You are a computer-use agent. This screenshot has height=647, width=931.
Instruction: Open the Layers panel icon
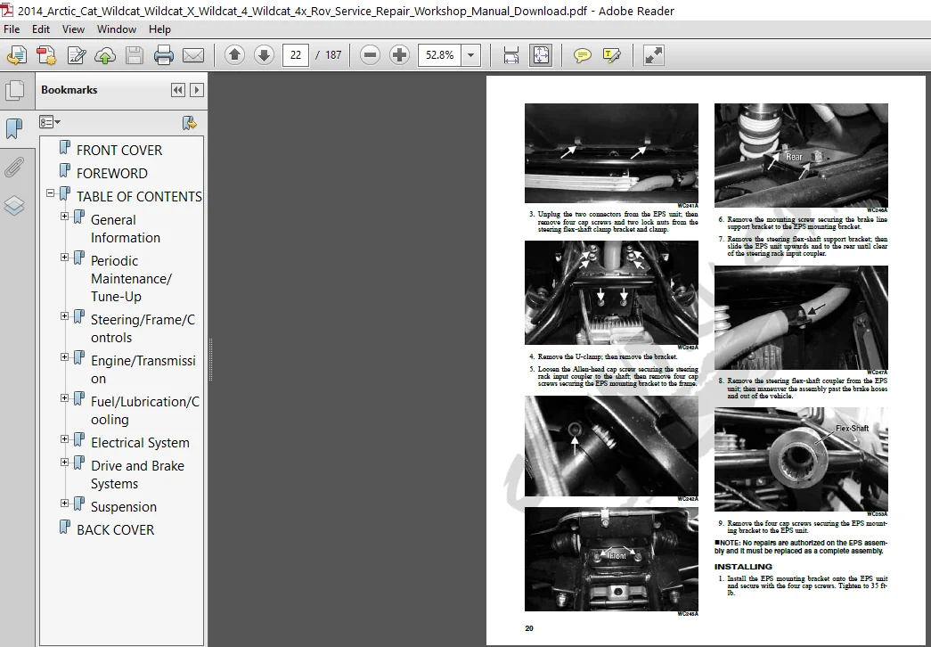pos(14,206)
